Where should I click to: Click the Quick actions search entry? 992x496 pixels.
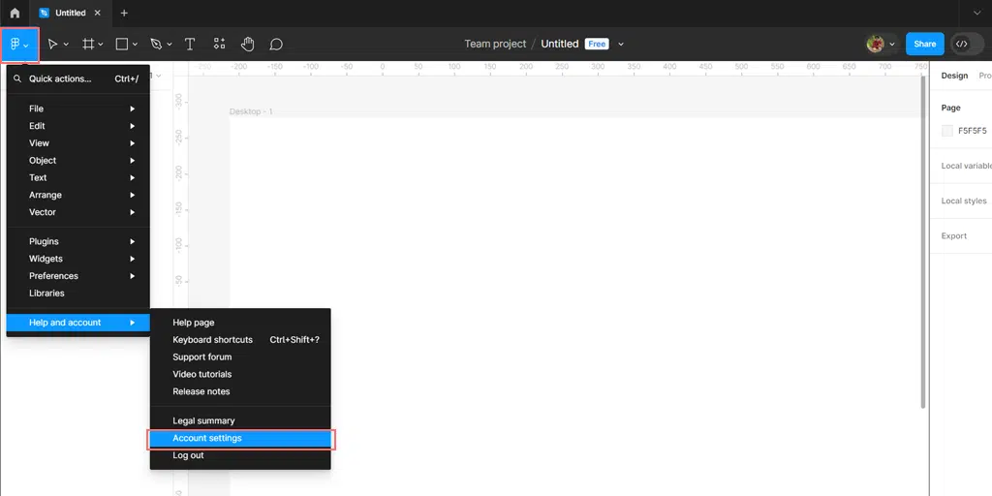78,79
